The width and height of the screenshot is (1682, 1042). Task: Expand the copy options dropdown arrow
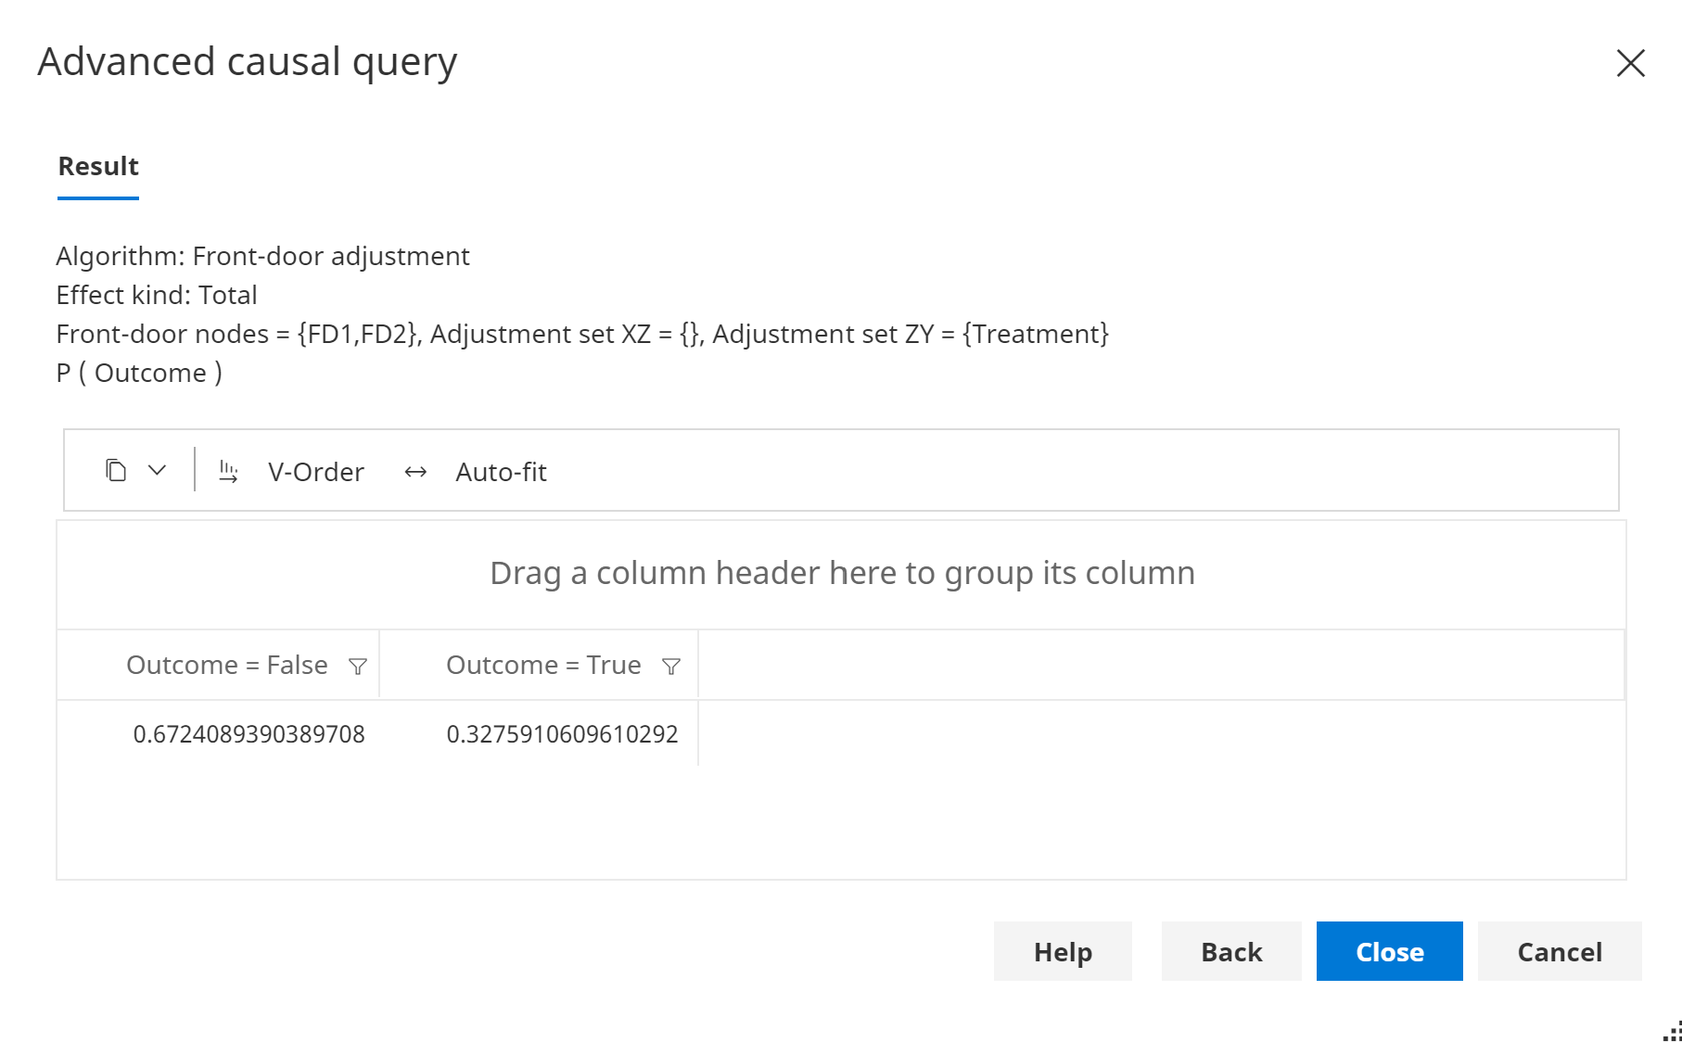click(x=158, y=471)
